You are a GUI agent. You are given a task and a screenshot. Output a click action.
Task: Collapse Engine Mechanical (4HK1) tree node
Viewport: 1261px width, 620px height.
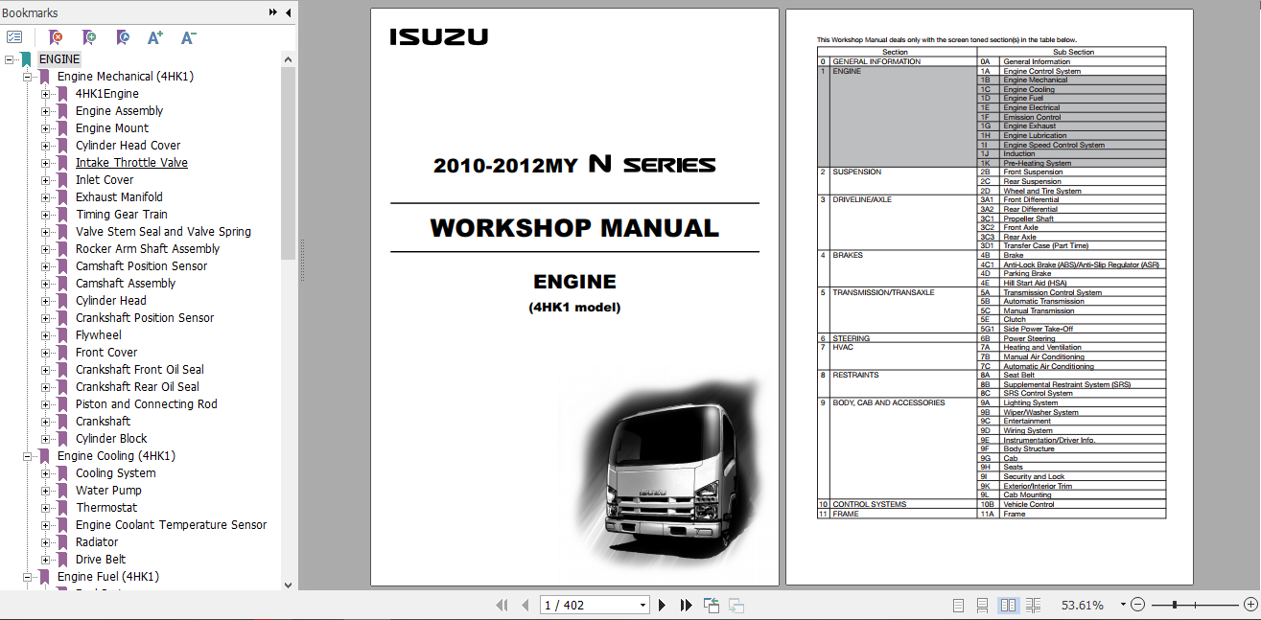tap(27, 77)
